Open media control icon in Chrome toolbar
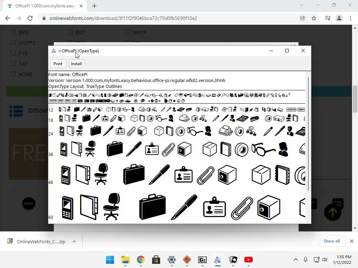Image resolution: width=358 pixels, height=268 pixels. (x=328, y=18)
